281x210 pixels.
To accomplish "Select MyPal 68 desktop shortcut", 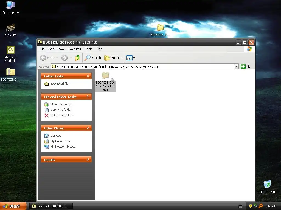I will pyautogui.click(x=10, y=30).
